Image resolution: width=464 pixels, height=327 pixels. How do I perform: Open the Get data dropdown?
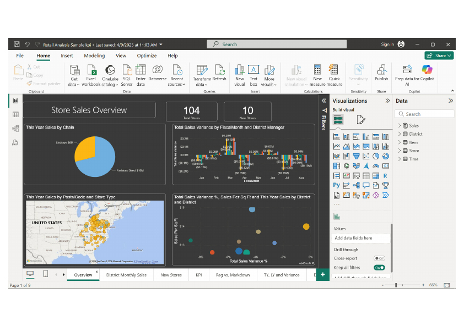(74, 75)
